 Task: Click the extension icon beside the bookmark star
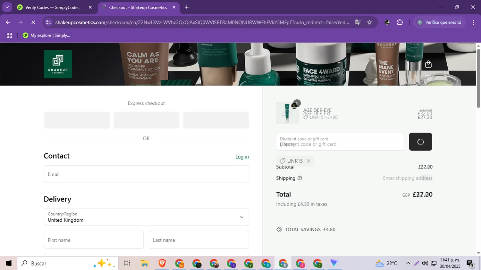(387, 22)
